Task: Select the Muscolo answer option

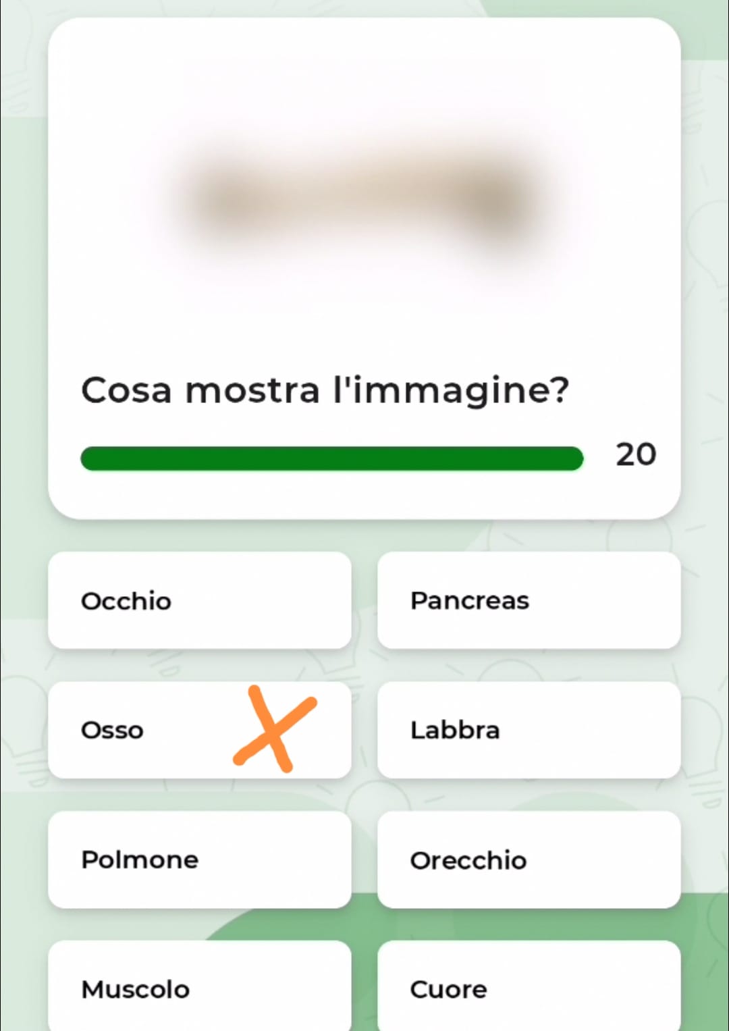Action: 199,988
